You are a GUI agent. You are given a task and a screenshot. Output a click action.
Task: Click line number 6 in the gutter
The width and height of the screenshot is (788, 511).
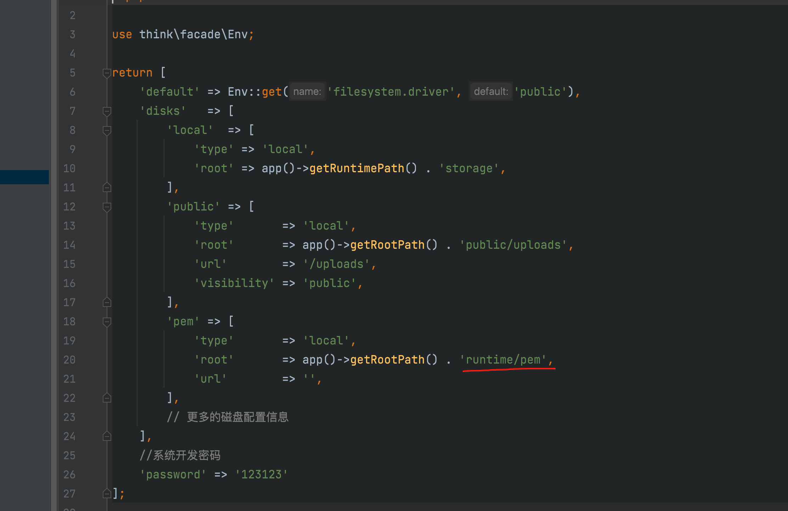72,92
